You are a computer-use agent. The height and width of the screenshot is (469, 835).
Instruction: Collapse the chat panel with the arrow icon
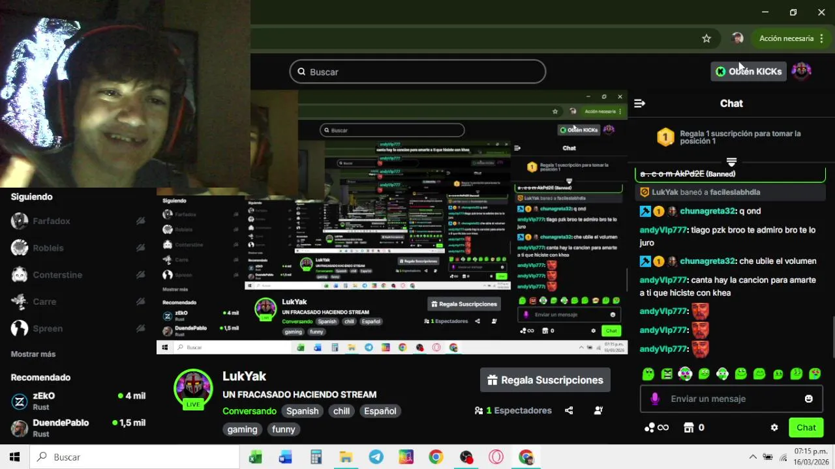[639, 103]
